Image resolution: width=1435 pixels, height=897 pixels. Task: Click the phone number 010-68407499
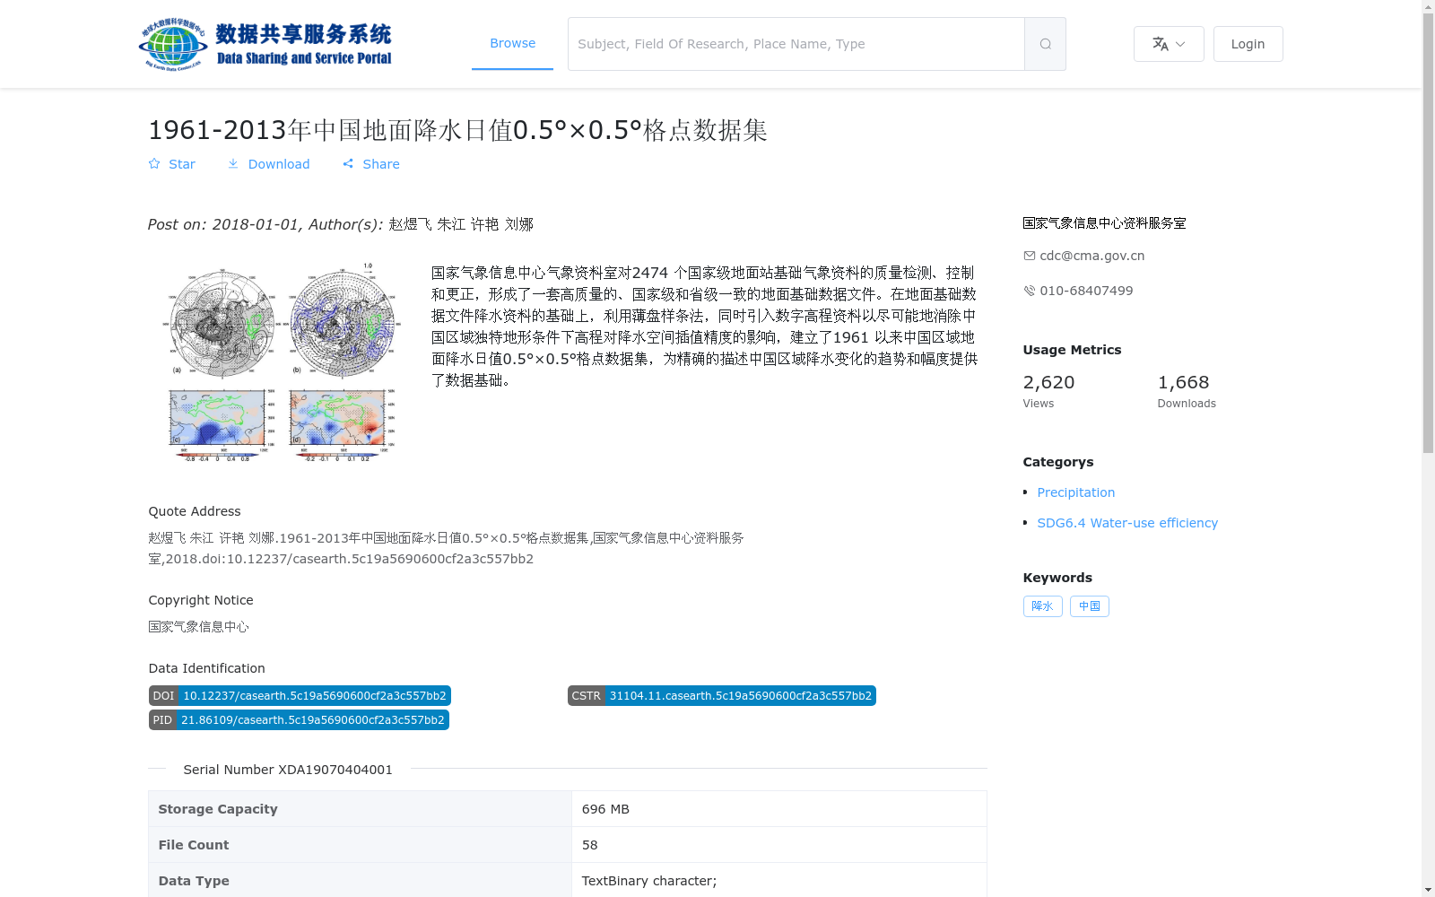click(1086, 291)
